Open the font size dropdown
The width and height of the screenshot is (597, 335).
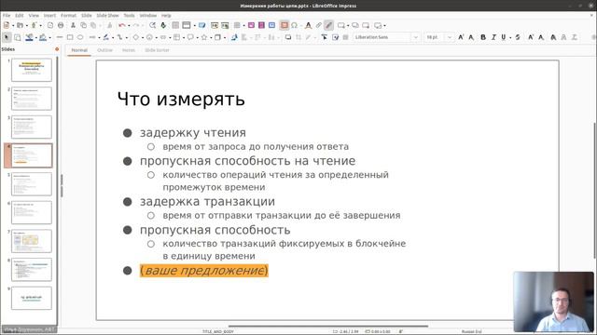450,37
